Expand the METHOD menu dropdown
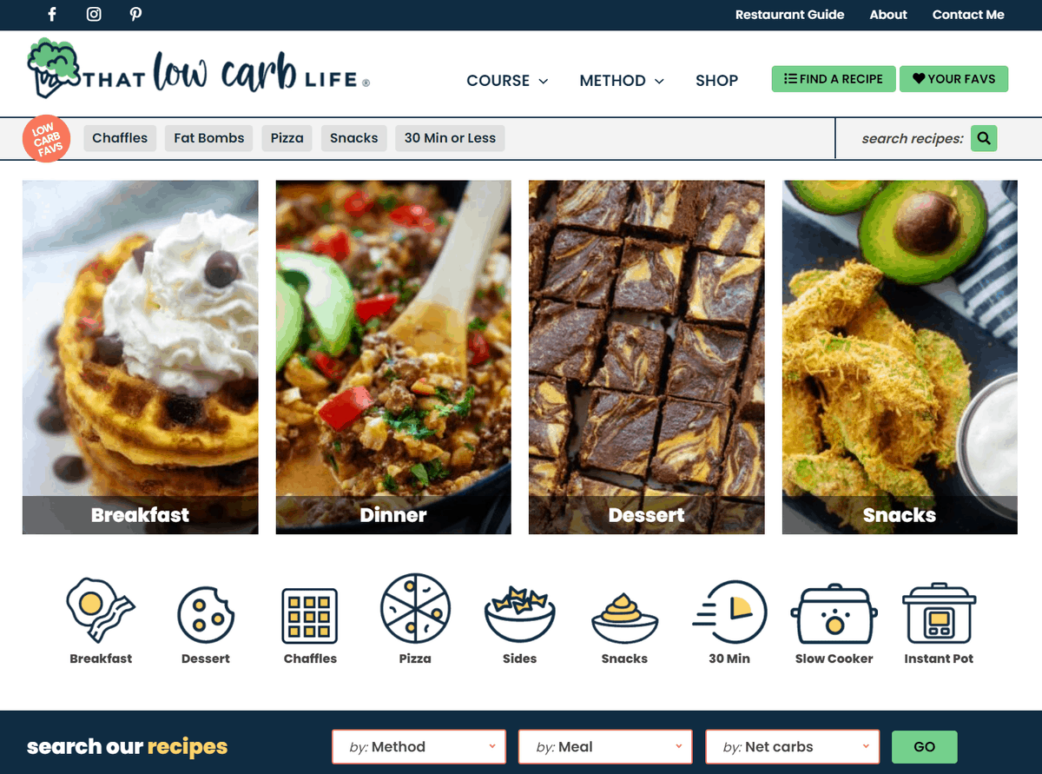1042x774 pixels. point(622,81)
